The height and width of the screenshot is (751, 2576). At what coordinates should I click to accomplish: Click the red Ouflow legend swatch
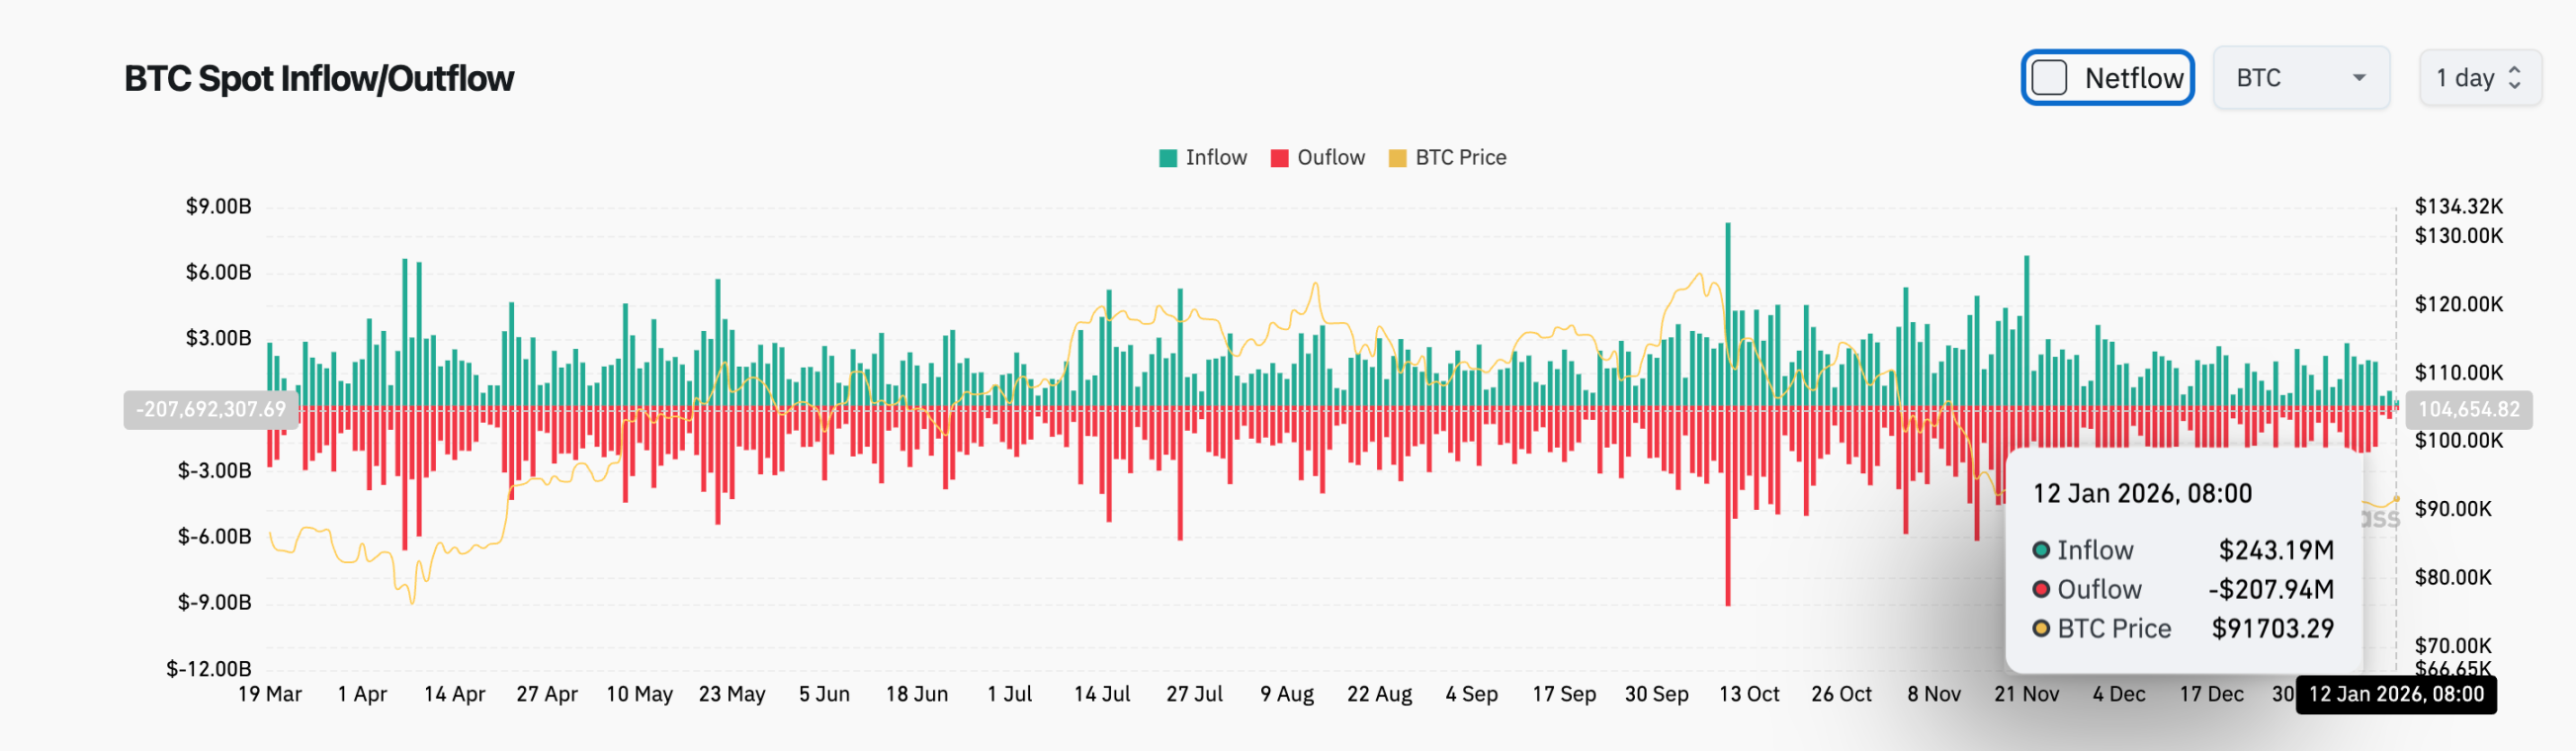(1279, 158)
